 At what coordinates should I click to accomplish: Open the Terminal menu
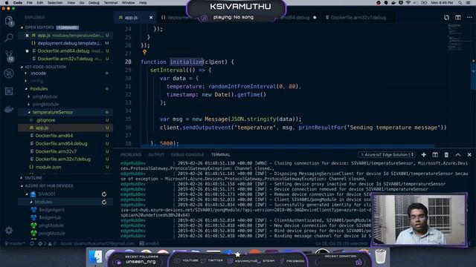point(111,3)
